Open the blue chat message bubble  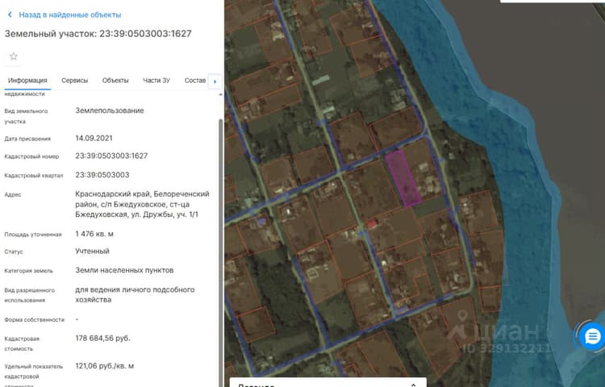click(592, 336)
